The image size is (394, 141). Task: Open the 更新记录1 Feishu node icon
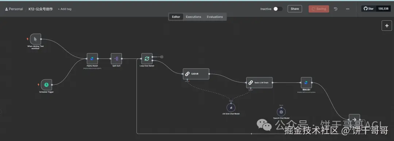click(x=306, y=82)
